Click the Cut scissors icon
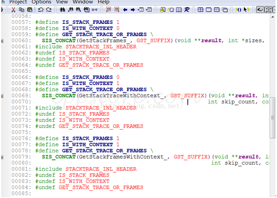This screenshot has width=277, height=198. coord(13,10)
